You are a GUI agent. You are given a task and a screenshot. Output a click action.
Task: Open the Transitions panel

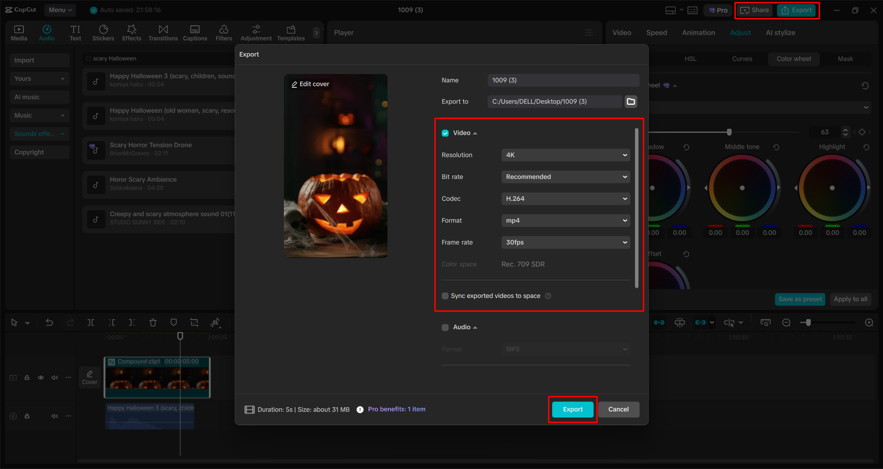[163, 32]
